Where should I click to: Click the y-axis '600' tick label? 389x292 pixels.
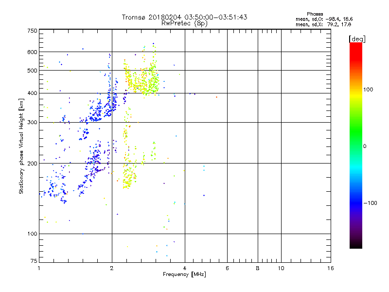(x=33, y=52)
